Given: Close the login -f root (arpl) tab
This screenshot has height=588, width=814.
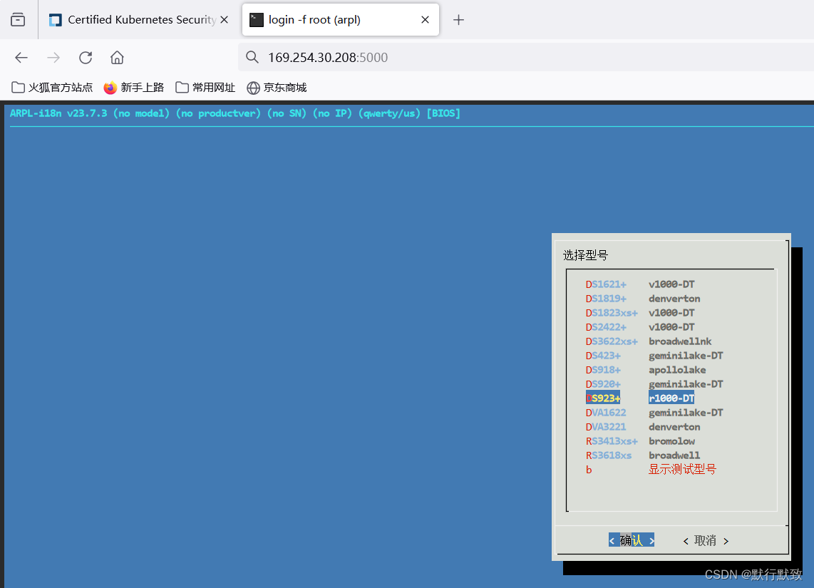Looking at the screenshot, I should (x=425, y=20).
